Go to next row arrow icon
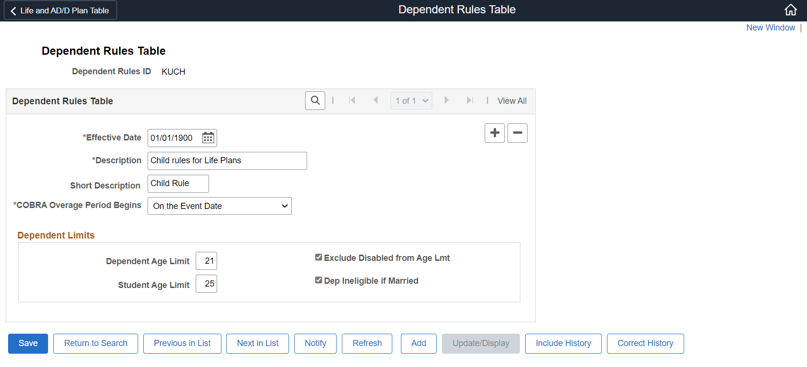Image resolution: width=807 pixels, height=367 pixels. [446, 100]
